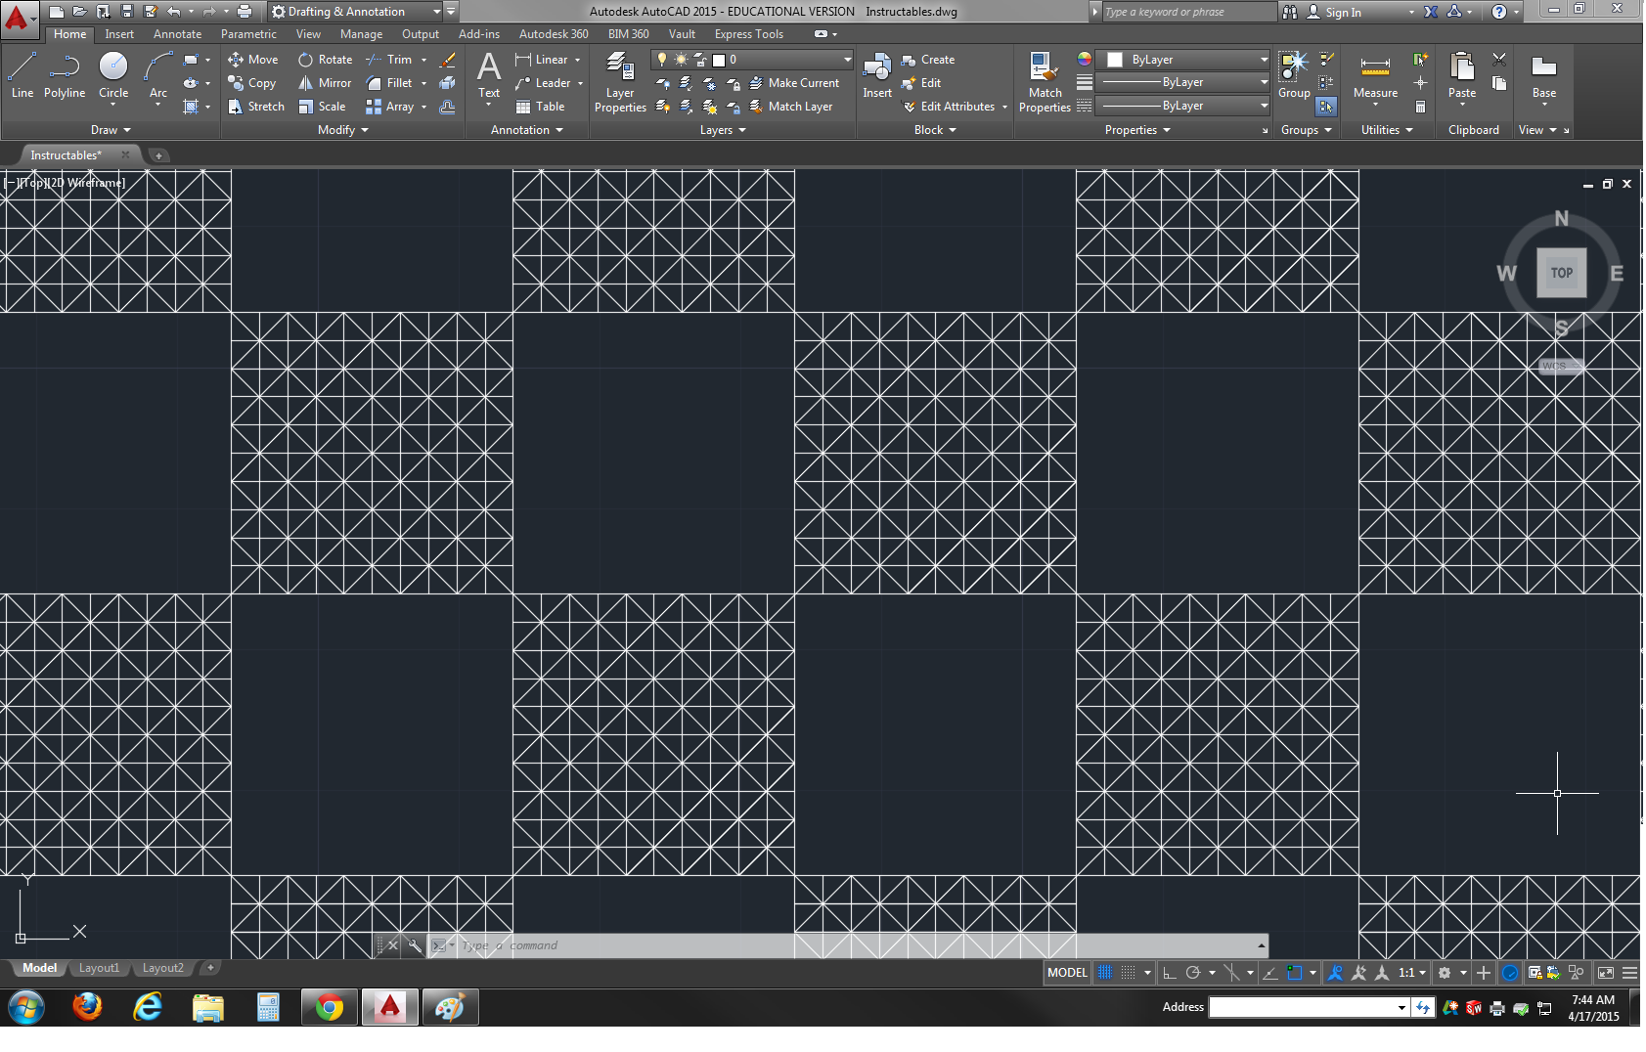Open the layer name dropdown
The height and width of the screenshot is (1052, 1646).
752,60
